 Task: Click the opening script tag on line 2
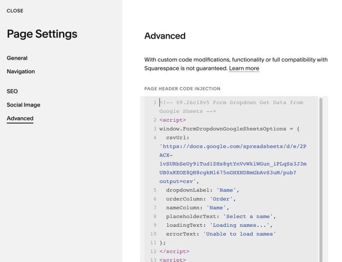point(172,120)
